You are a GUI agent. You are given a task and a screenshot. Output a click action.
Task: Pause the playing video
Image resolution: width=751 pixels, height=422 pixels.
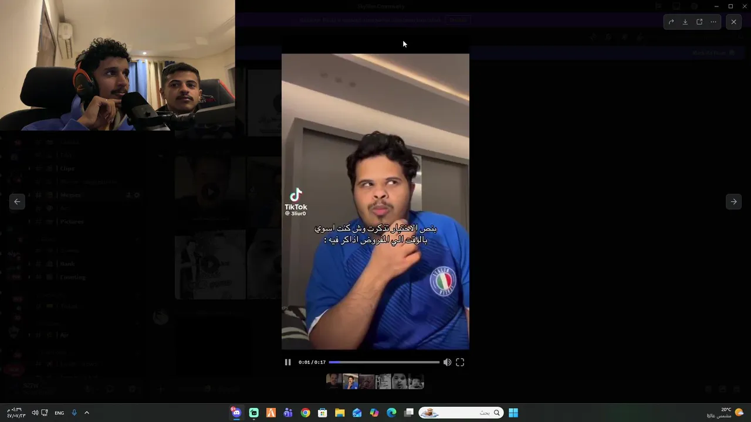pyautogui.click(x=287, y=362)
